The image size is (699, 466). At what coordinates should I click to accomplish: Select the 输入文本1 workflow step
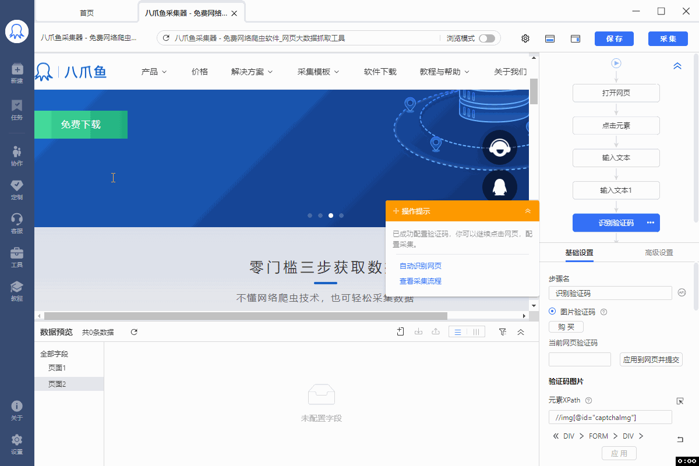pos(616,190)
